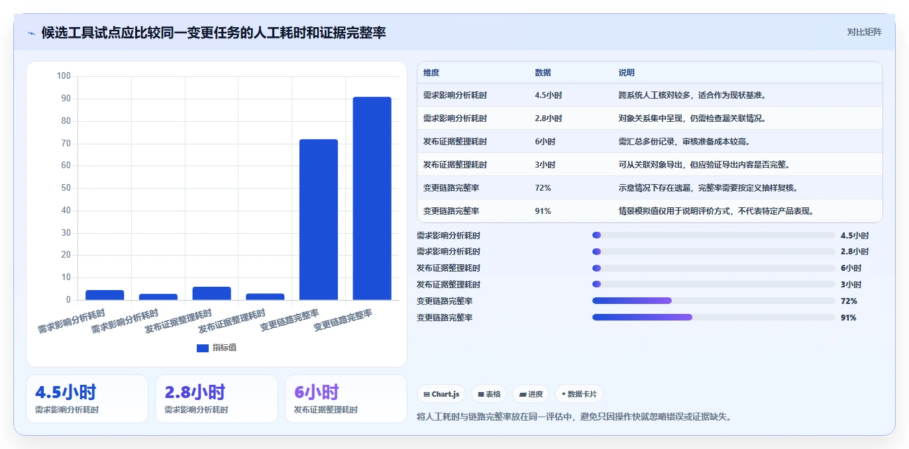Image resolution: width=909 pixels, height=449 pixels.
Task: Select the 进度 chip
Action: click(x=531, y=394)
